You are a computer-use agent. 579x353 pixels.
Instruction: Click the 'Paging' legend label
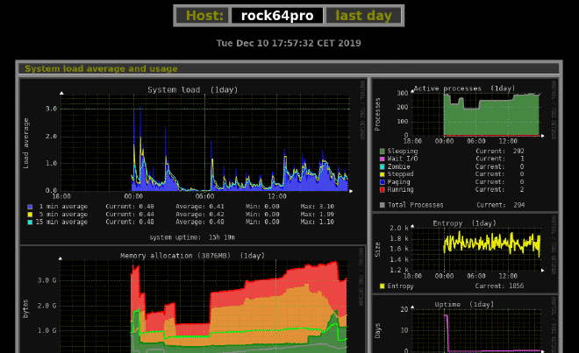click(399, 182)
